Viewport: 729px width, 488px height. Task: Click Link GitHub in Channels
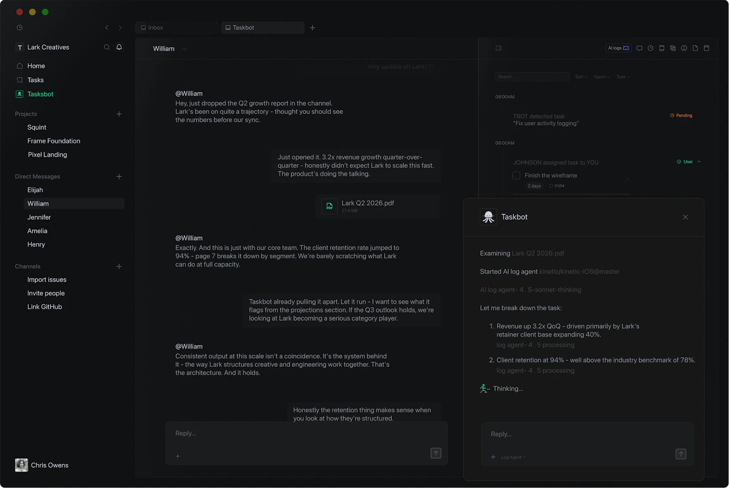pos(45,307)
